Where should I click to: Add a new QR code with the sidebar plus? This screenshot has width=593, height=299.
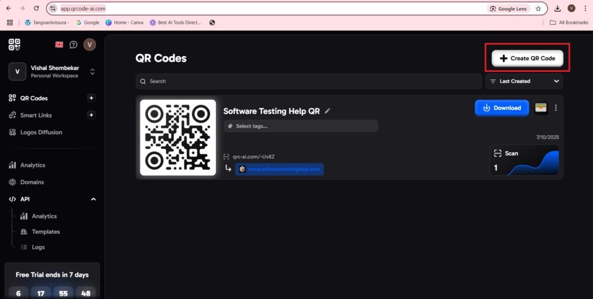click(91, 98)
